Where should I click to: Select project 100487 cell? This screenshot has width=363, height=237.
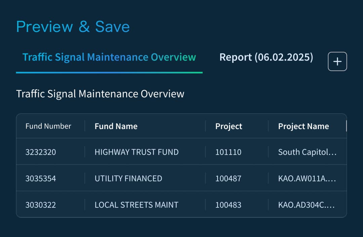click(228, 178)
